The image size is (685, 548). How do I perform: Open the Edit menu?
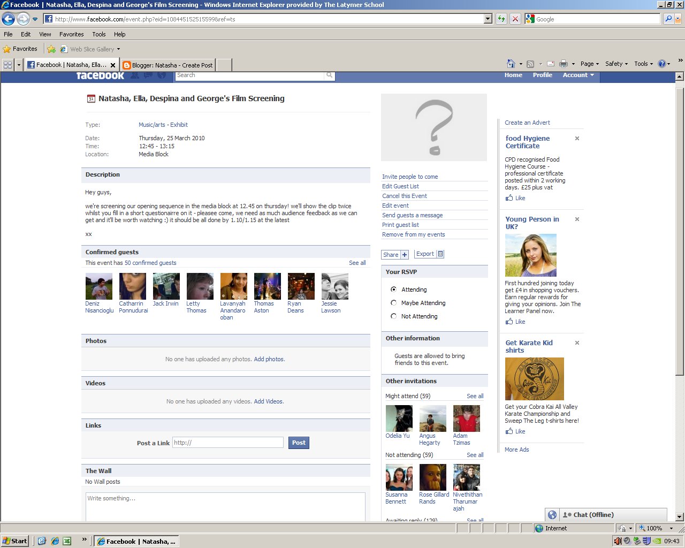[26, 34]
